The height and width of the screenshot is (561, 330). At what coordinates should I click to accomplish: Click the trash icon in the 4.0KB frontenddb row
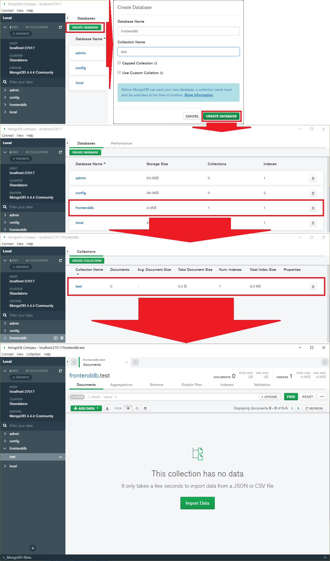[x=313, y=208]
